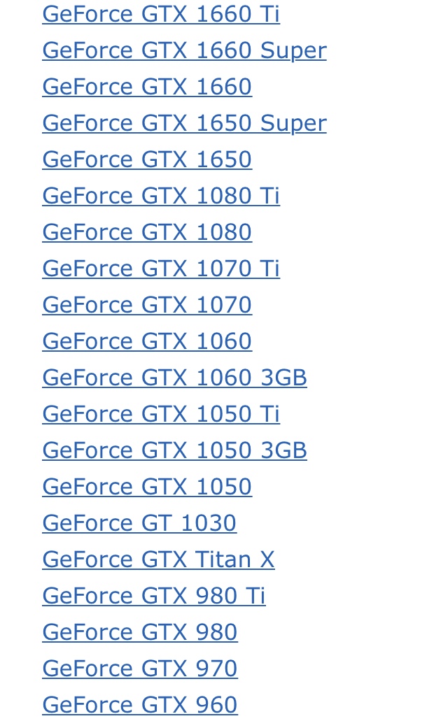Click the plain GeForce GTX 1050 link
This screenshot has height=721, width=448.
(147, 486)
